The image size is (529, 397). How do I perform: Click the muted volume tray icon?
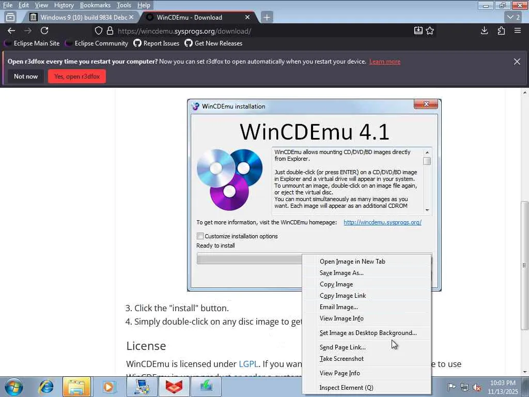477,387
